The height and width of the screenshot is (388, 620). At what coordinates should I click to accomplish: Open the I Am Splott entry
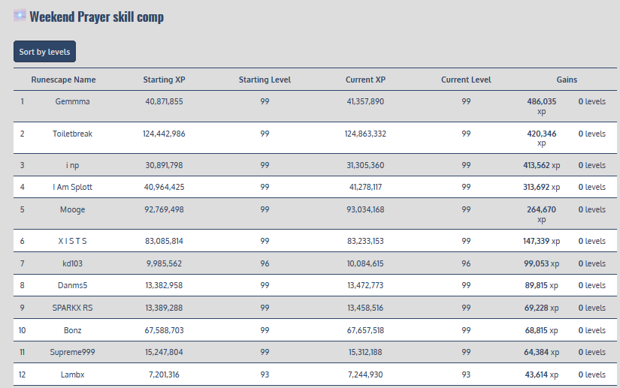coord(72,187)
